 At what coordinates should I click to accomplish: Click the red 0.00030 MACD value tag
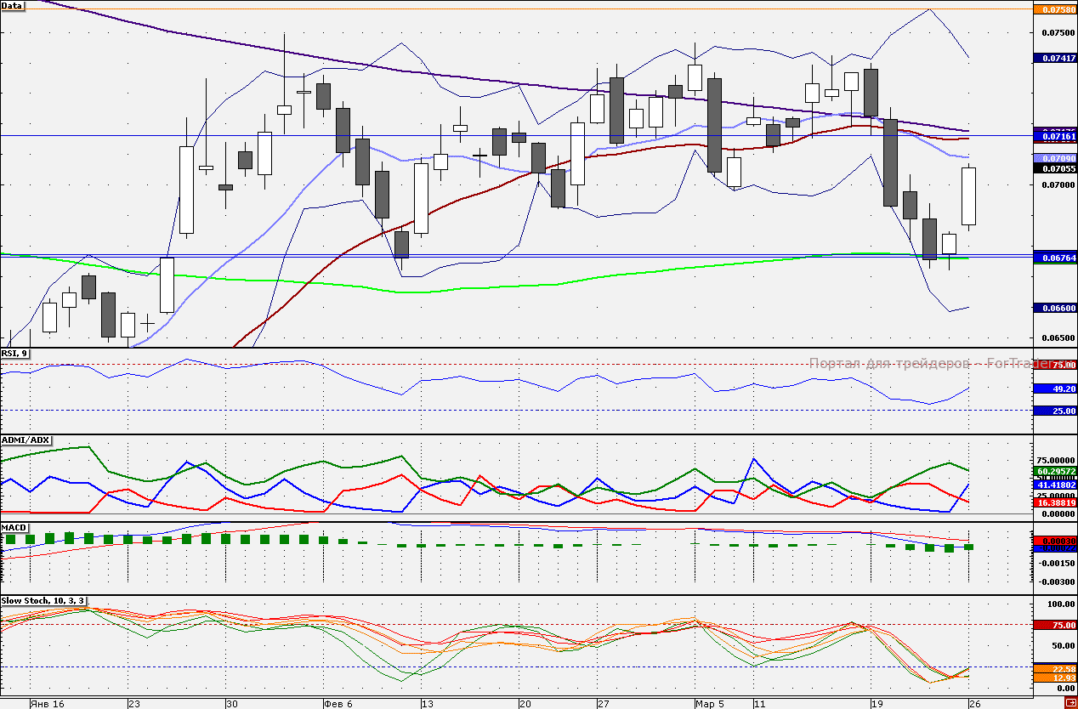click(1054, 541)
